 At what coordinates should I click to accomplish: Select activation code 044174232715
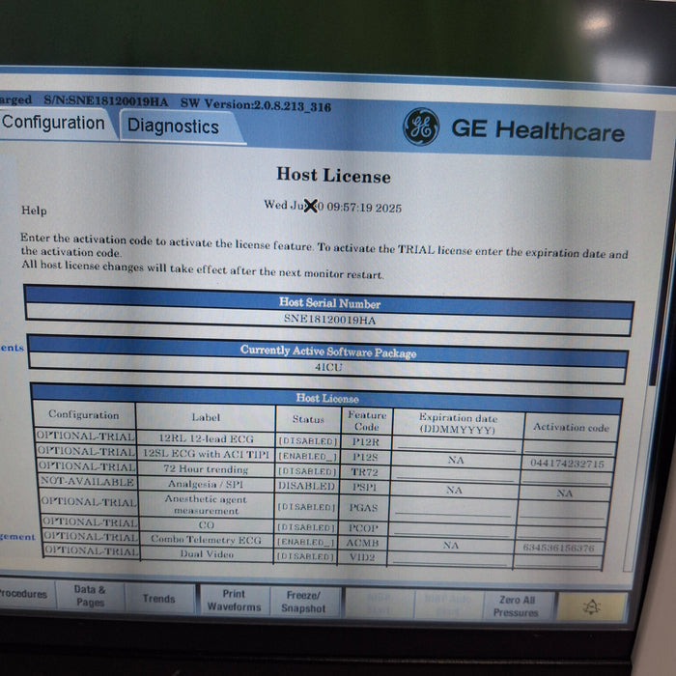[568, 464]
